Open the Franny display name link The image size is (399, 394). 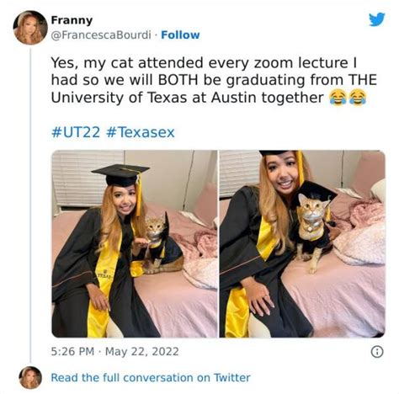(x=72, y=20)
